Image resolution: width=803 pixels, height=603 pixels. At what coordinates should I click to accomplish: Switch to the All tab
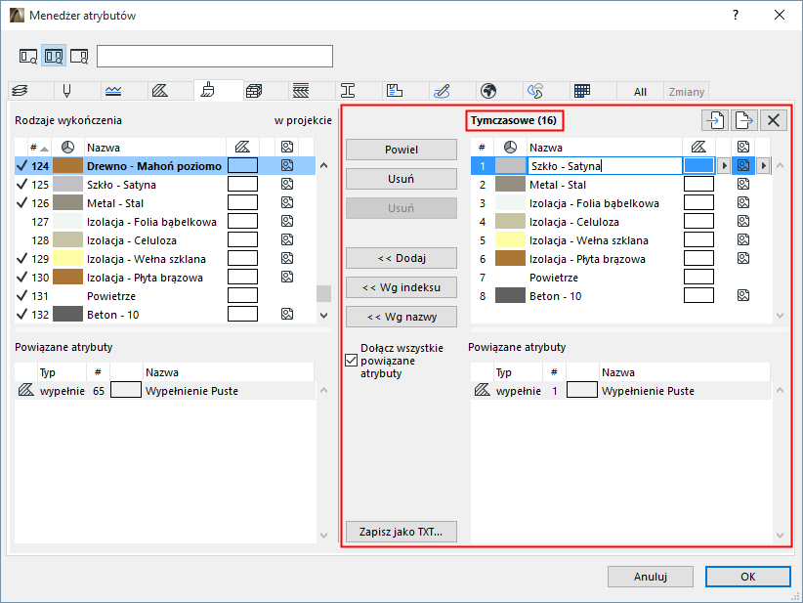(640, 92)
